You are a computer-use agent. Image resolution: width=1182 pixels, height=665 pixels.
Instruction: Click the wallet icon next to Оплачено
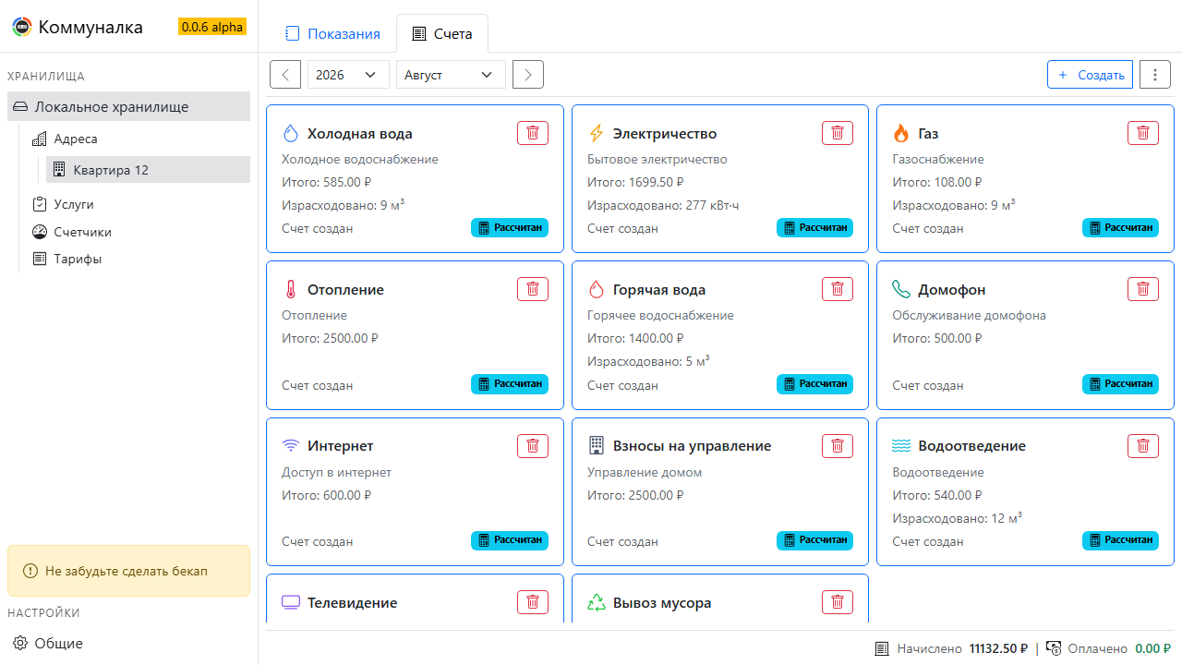click(1054, 648)
